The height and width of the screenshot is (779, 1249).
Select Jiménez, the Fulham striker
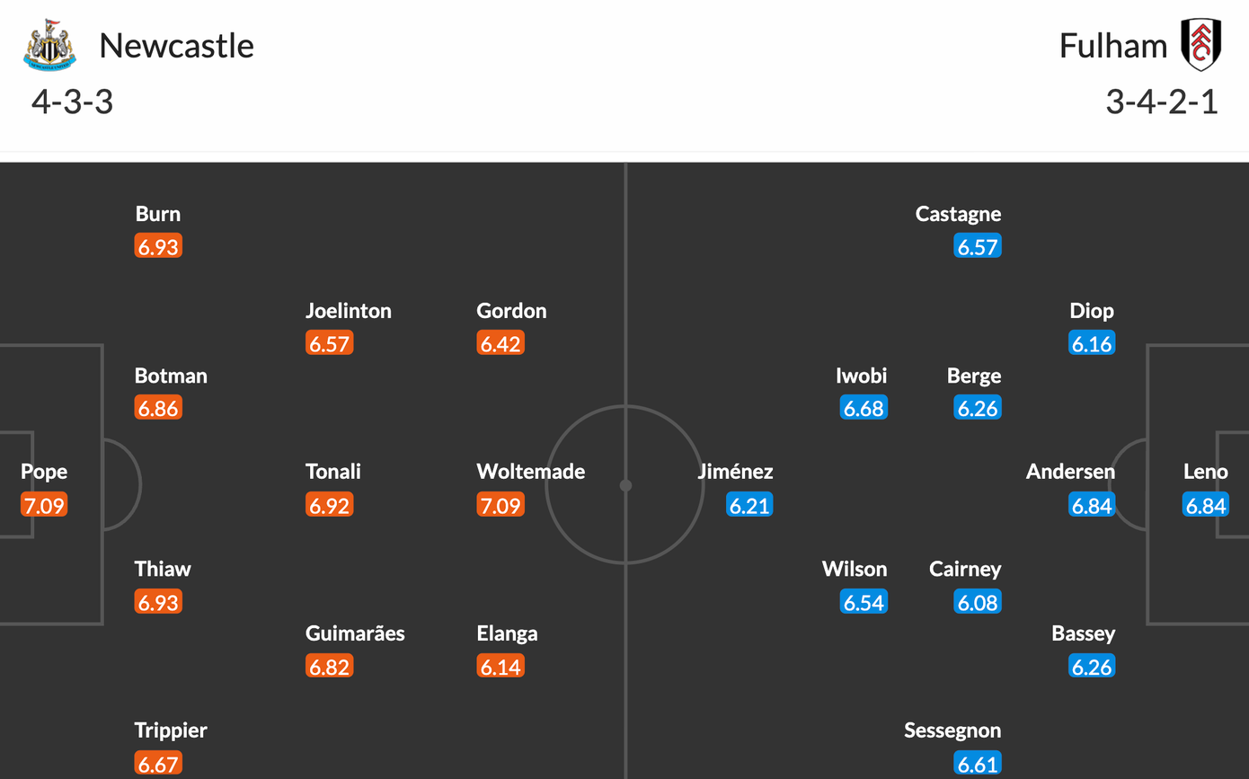pyautogui.click(x=735, y=472)
